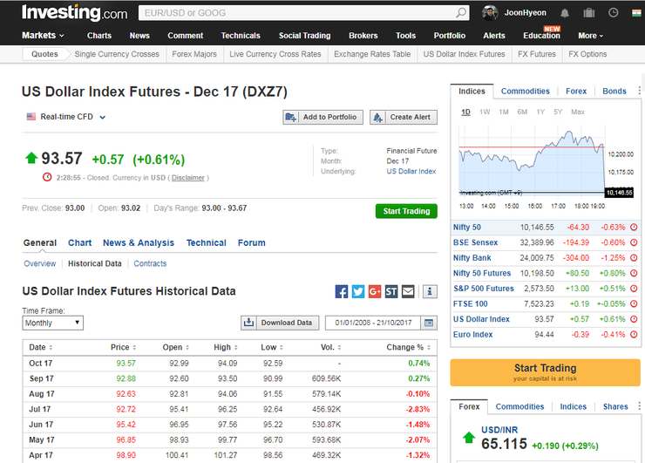Open the Disclaimer link

[188, 178]
